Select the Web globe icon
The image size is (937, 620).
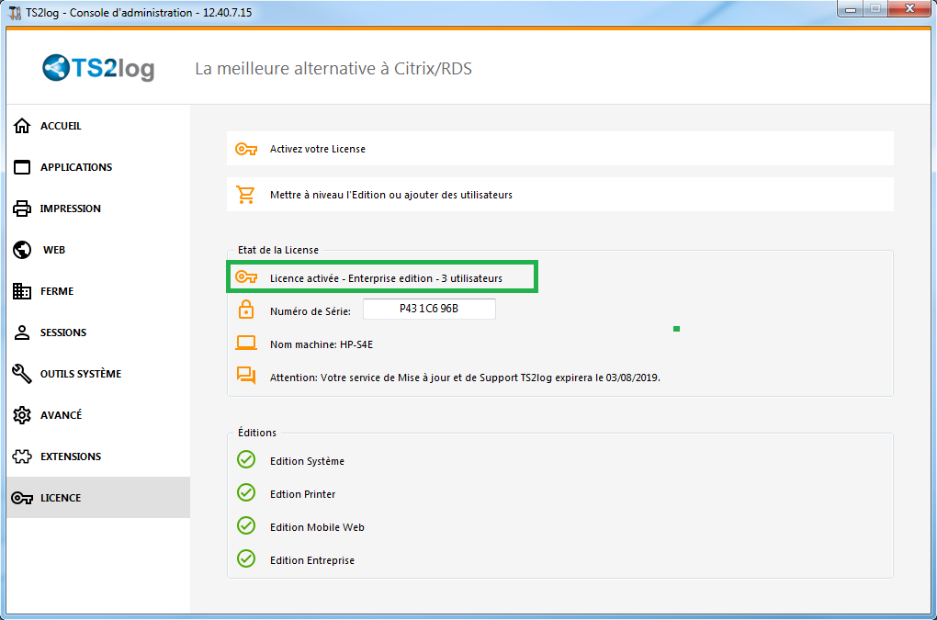point(22,250)
